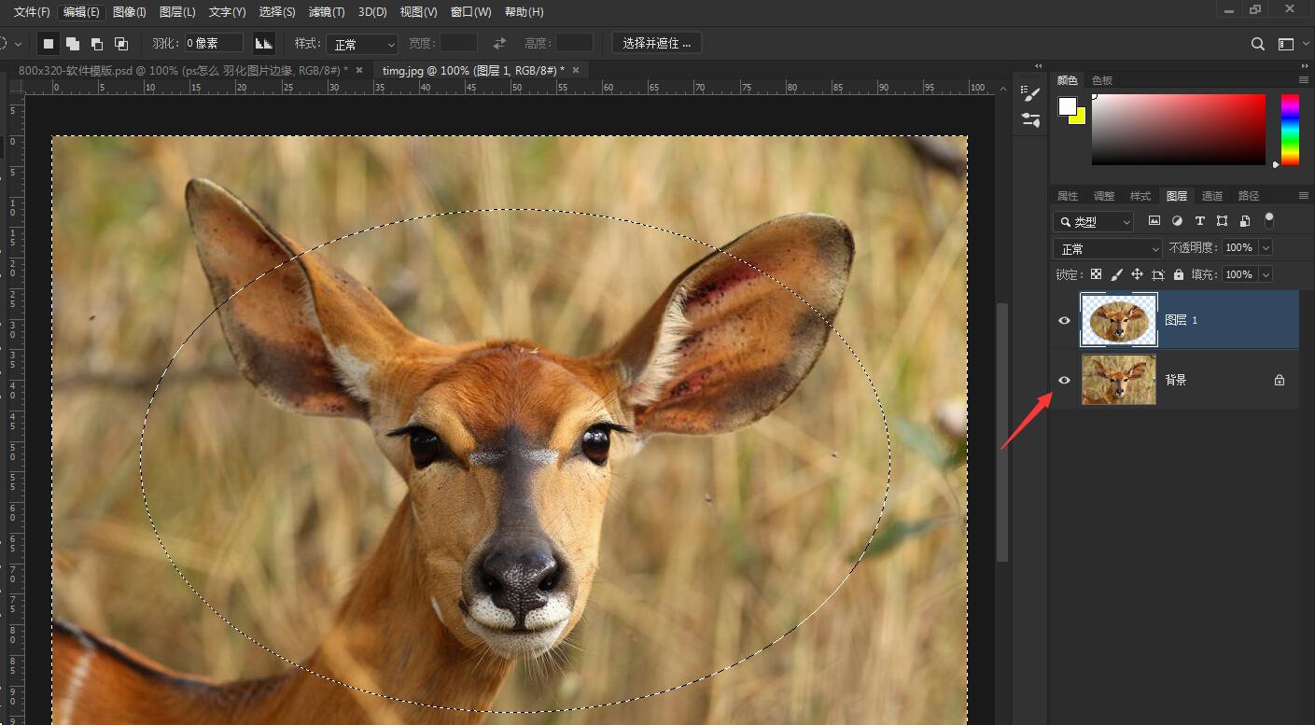This screenshot has height=725, width=1315.
Task: Open the 不透明度 opacity dropdown arrow
Action: click(1266, 247)
